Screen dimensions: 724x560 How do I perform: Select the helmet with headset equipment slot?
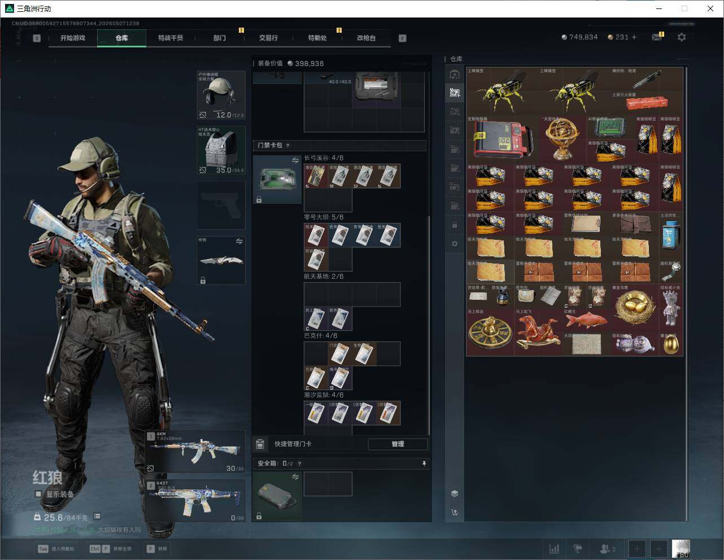coord(221,95)
